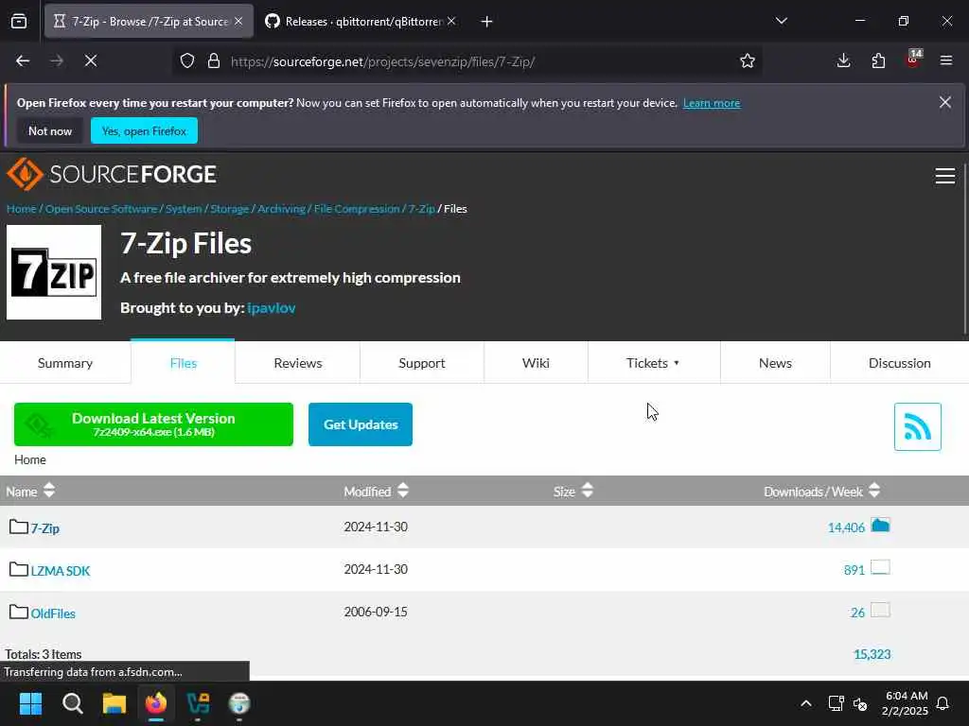Open the LZMA SDK folder
Screen dimensions: 969x726
61,571
